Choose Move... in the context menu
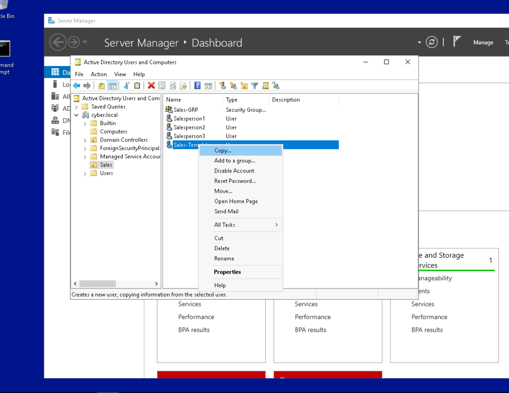This screenshot has height=393, width=509. click(240, 191)
